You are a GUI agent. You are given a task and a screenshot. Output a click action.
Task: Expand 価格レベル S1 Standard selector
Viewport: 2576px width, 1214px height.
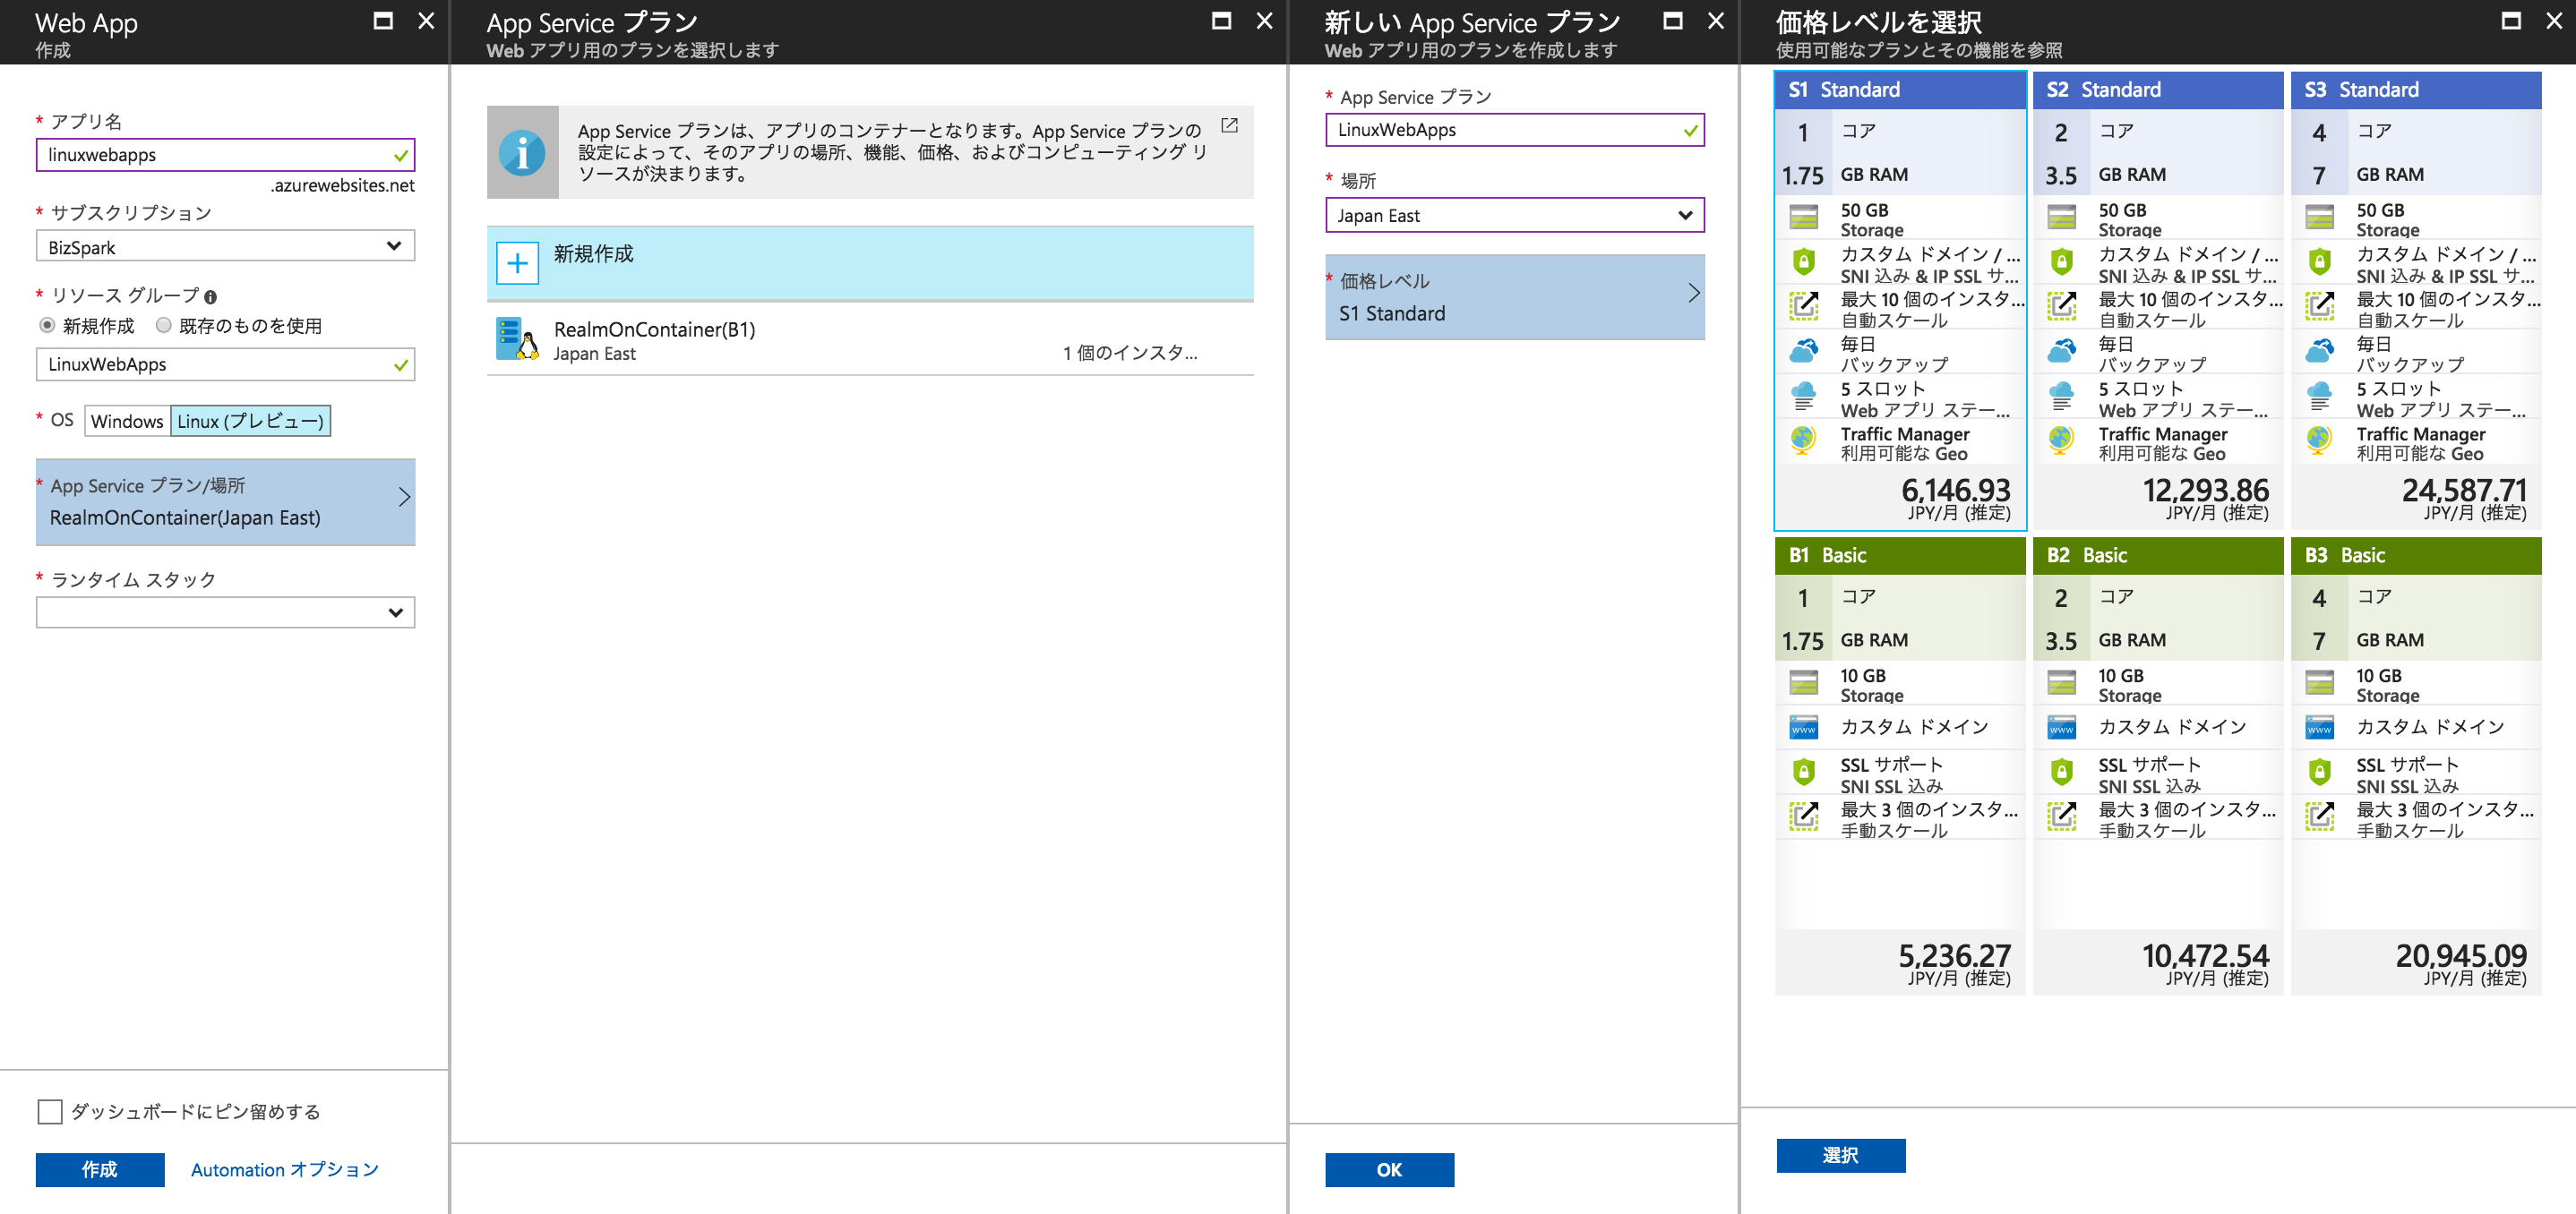[x=1515, y=296]
